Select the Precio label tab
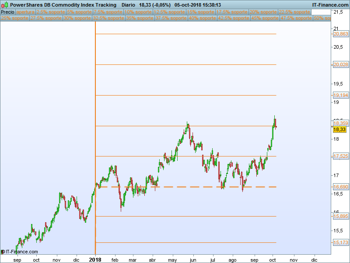The height and width of the screenshot is (263, 350). 7,12
